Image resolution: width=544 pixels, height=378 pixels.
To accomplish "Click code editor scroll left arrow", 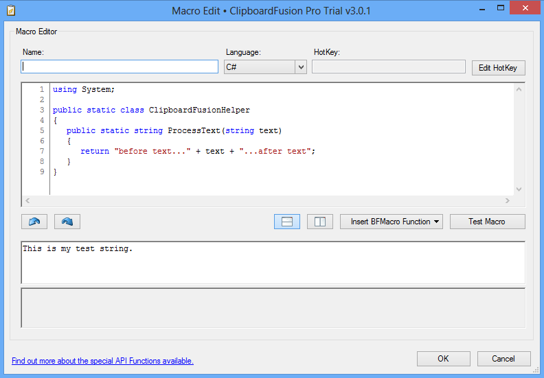I will (27, 200).
